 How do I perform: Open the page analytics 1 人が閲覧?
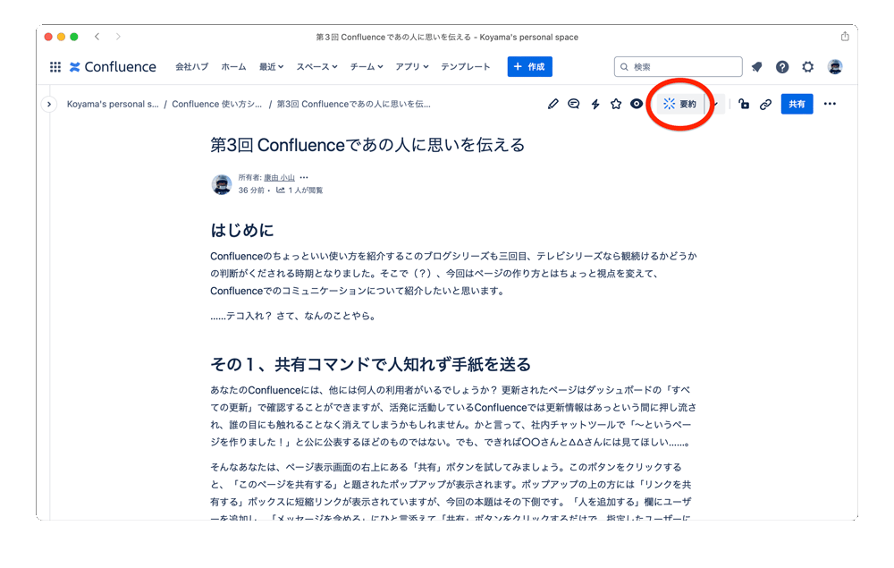point(299,191)
